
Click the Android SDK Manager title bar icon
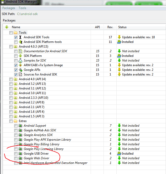coord(2,2)
